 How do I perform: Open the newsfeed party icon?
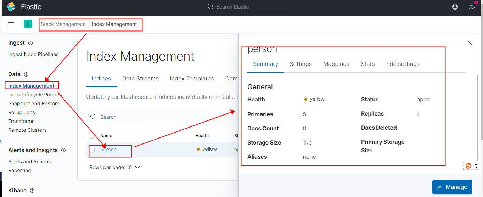point(472,6)
